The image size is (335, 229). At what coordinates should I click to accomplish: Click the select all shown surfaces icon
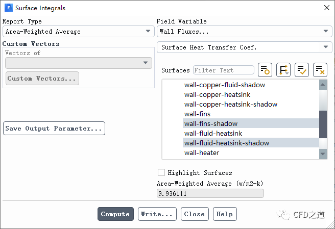click(302, 70)
